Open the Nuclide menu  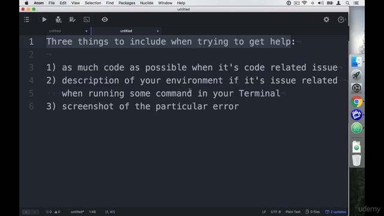(146, 3)
